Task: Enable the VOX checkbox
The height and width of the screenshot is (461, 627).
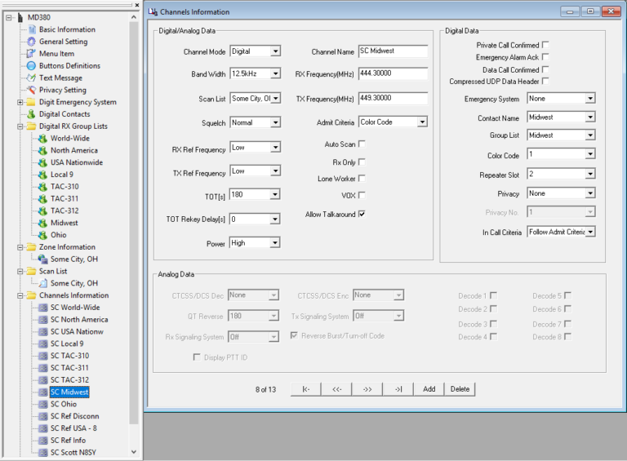Action: (362, 195)
